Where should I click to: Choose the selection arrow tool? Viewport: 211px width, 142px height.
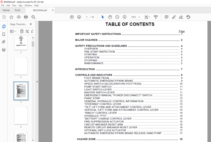coord(103,17)
